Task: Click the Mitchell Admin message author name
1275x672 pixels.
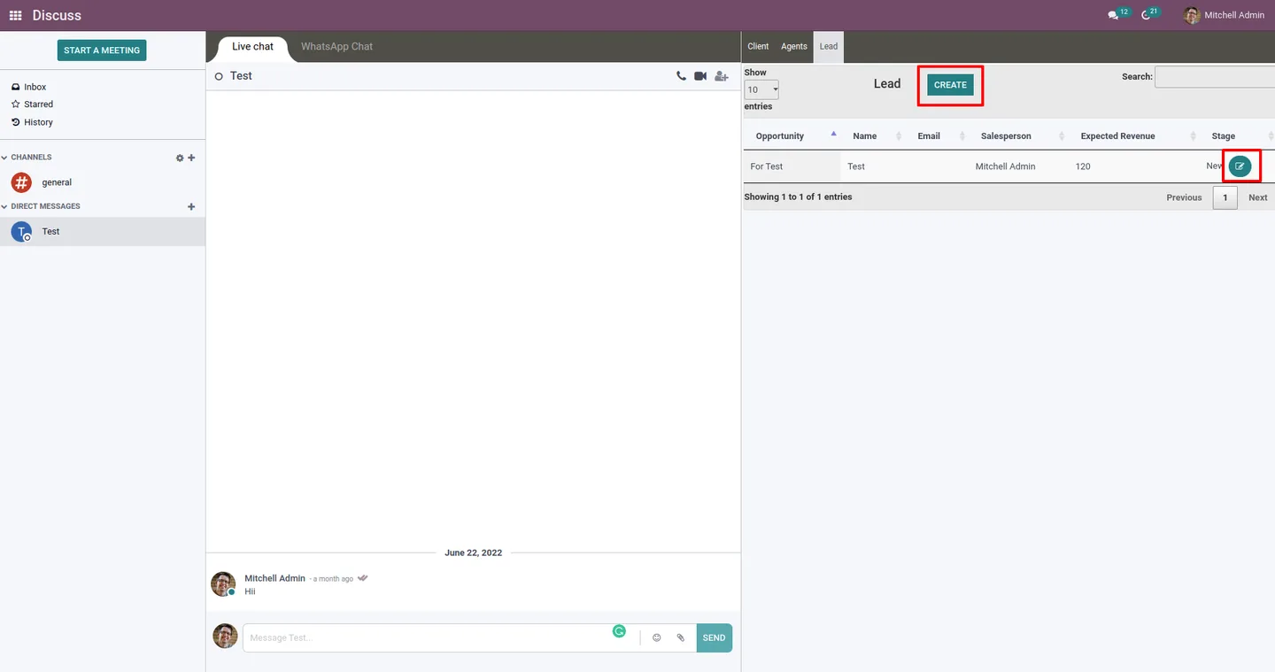Action: pos(274,578)
